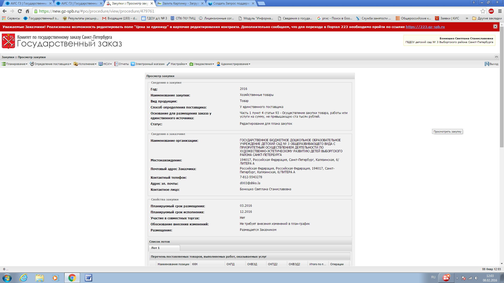Viewport: 504px width, 283px height.
Task: Click the browser home icon
Action: [x=27, y=11]
